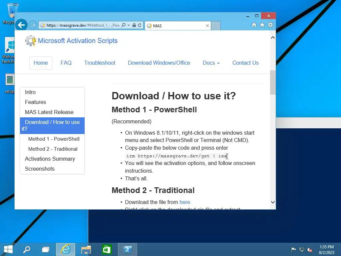Click the security lock icon in address bar
Viewport: 341px width, 256px height.
tap(134, 25)
